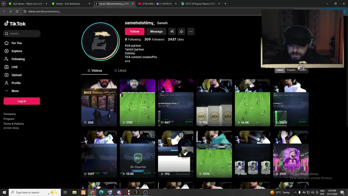Viewport: 348px width, 196px height.
Task: Open Chrome from the taskbar
Action: click(x=92, y=192)
